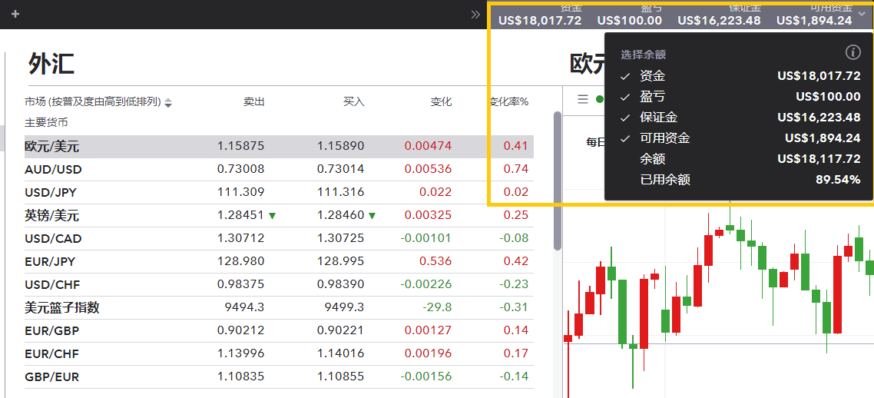Screen dimensions: 874x398
Task: Select the USD/CAD market row
Action: tap(279, 239)
